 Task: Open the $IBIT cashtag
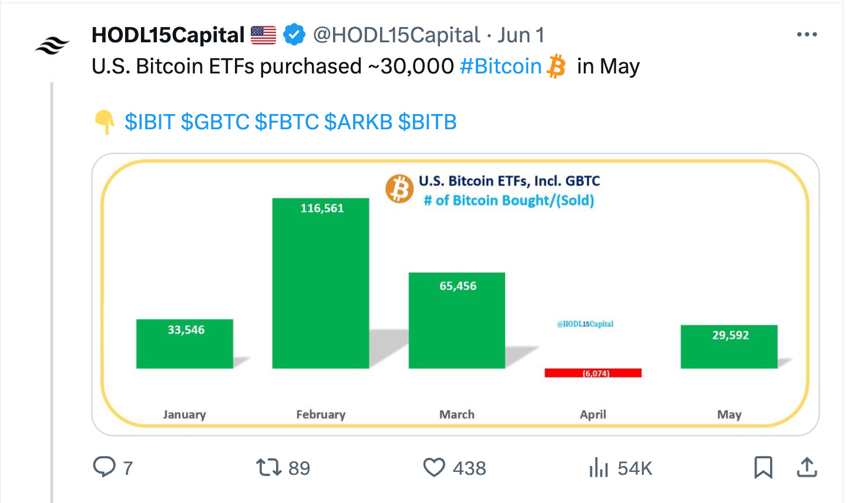[150, 122]
